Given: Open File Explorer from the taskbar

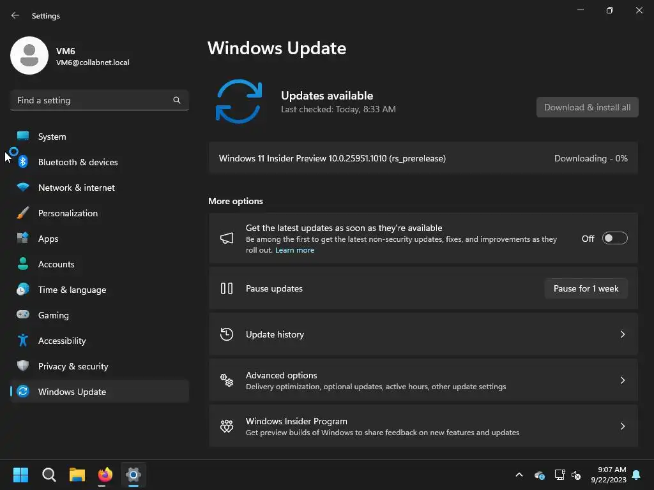Looking at the screenshot, I should pos(77,475).
